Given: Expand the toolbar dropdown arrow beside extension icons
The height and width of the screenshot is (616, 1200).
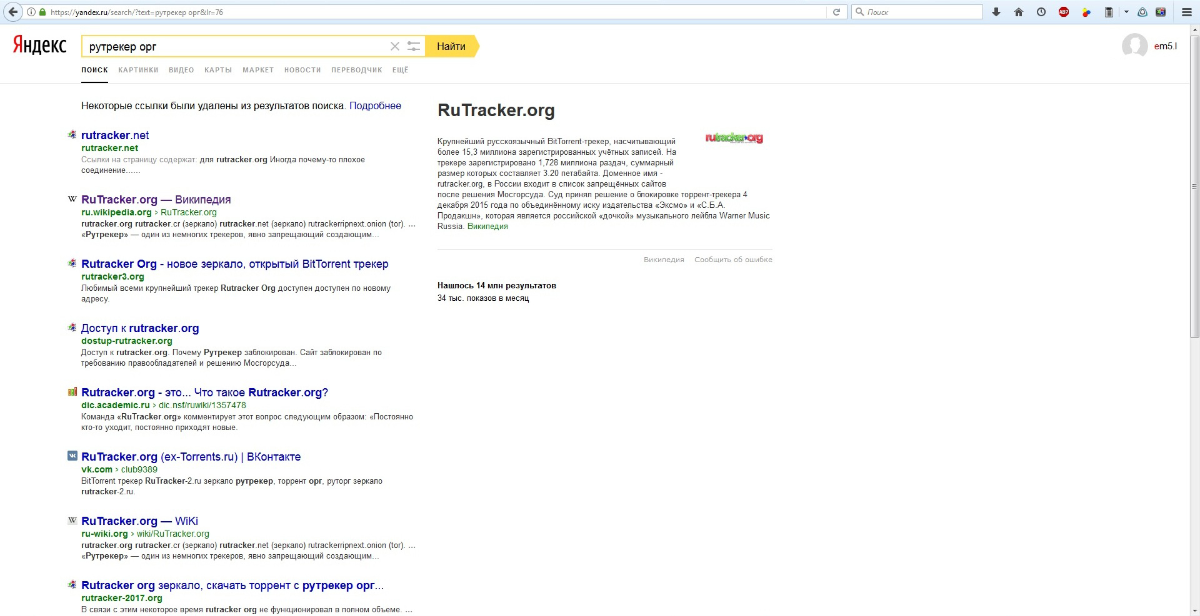Looking at the screenshot, I should pyautogui.click(x=1126, y=12).
